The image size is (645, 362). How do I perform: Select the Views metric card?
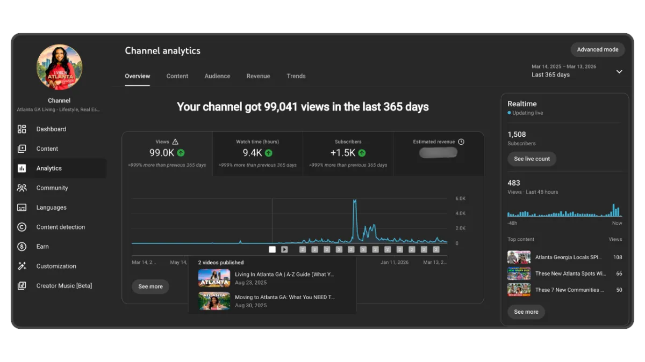click(x=167, y=153)
